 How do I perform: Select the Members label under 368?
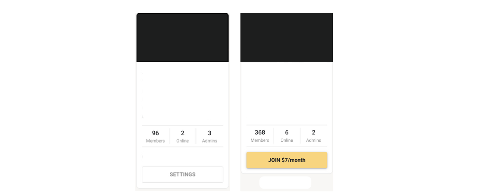[260, 140]
